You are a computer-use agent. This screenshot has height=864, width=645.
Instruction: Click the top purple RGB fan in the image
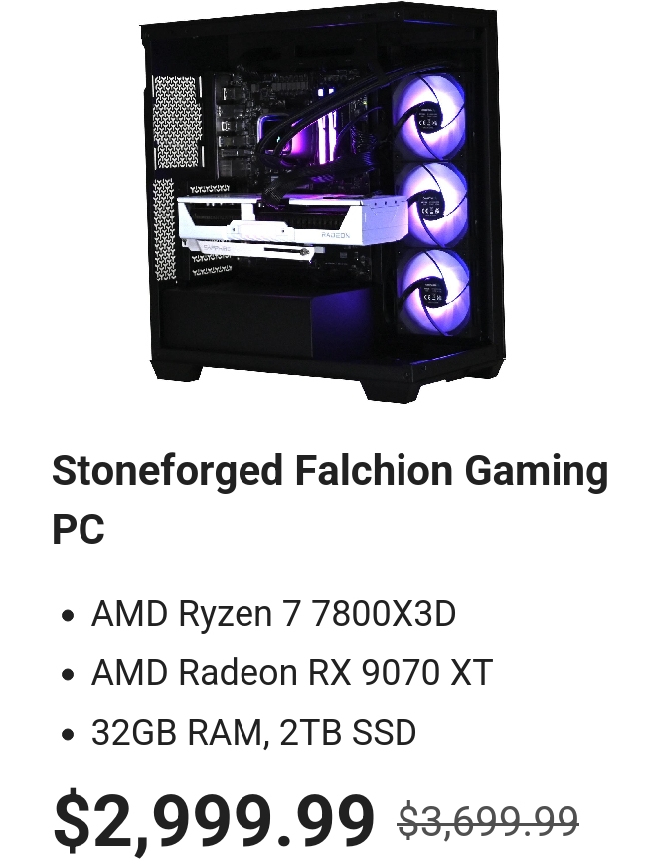tap(430, 116)
